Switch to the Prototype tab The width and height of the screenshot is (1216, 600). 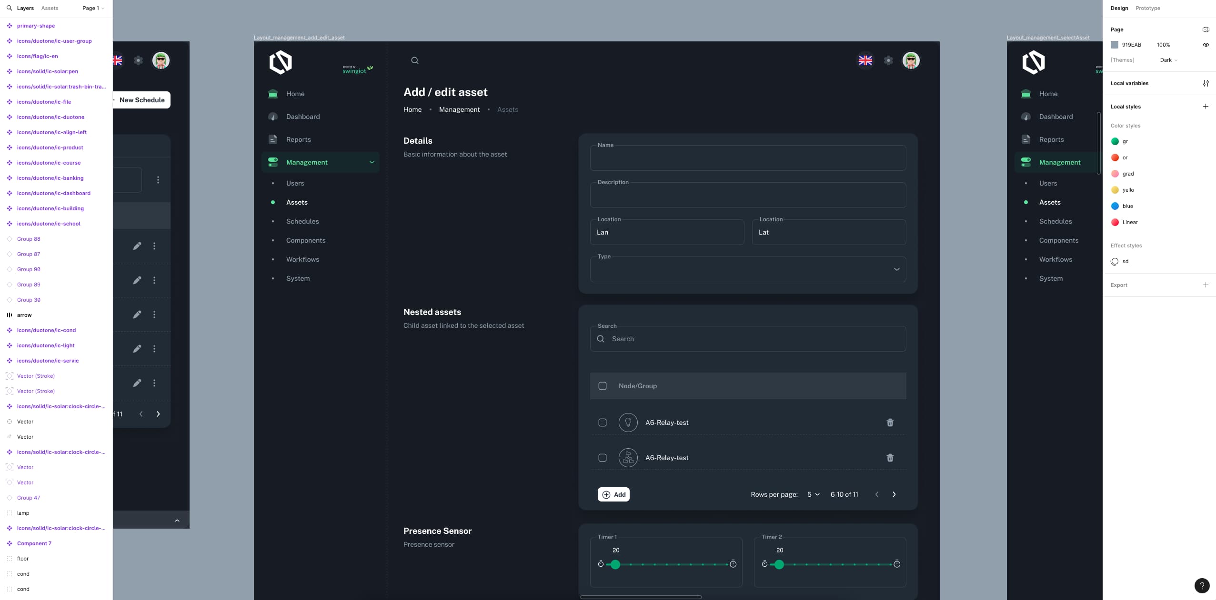click(1147, 8)
